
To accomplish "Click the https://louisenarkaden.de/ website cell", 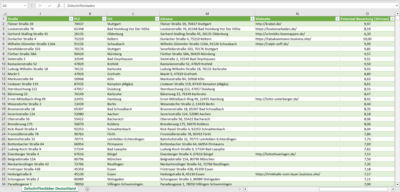I will (x=276, y=29).
